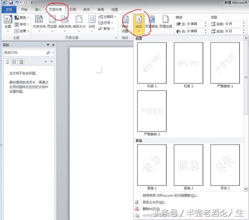Screen dimensions: 249x220
Task: Open the File (文件) tab
Action: 9,9
